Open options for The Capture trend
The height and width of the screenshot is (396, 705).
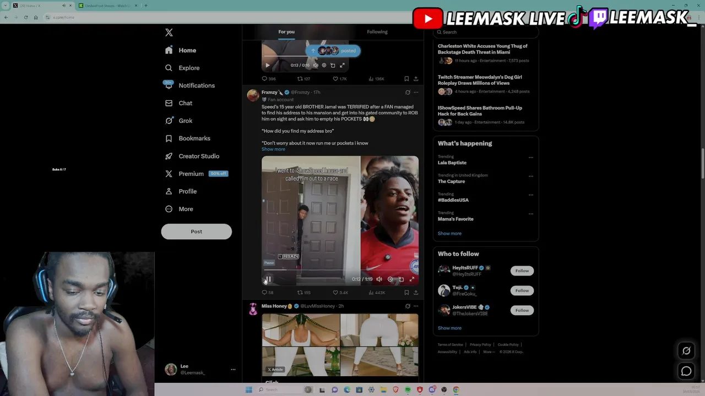click(531, 176)
